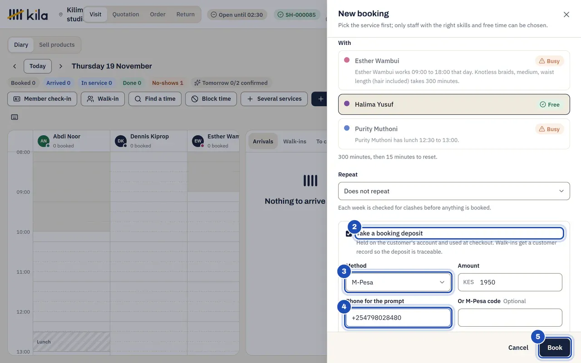Open the Repeat dropdown
This screenshot has height=363, width=581.
tap(454, 191)
